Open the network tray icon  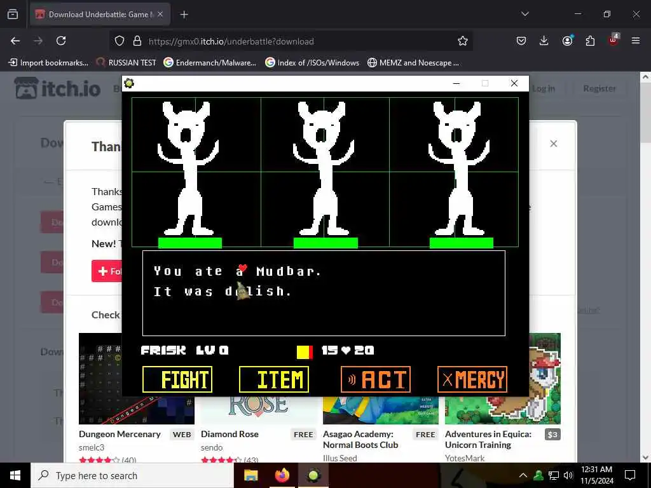pos(554,475)
